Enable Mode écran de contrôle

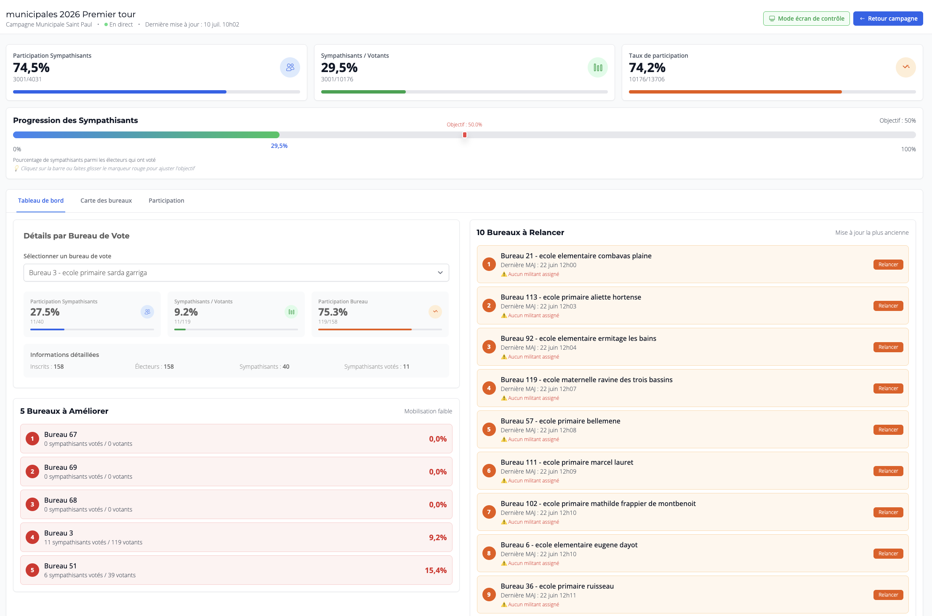click(806, 19)
